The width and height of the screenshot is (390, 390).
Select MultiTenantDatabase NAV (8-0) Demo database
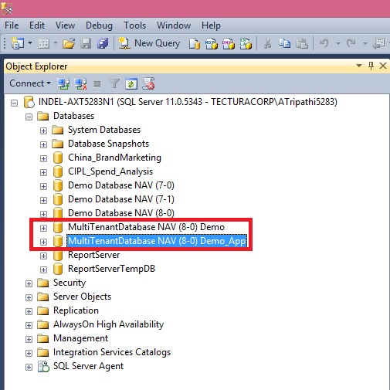[x=146, y=227]
